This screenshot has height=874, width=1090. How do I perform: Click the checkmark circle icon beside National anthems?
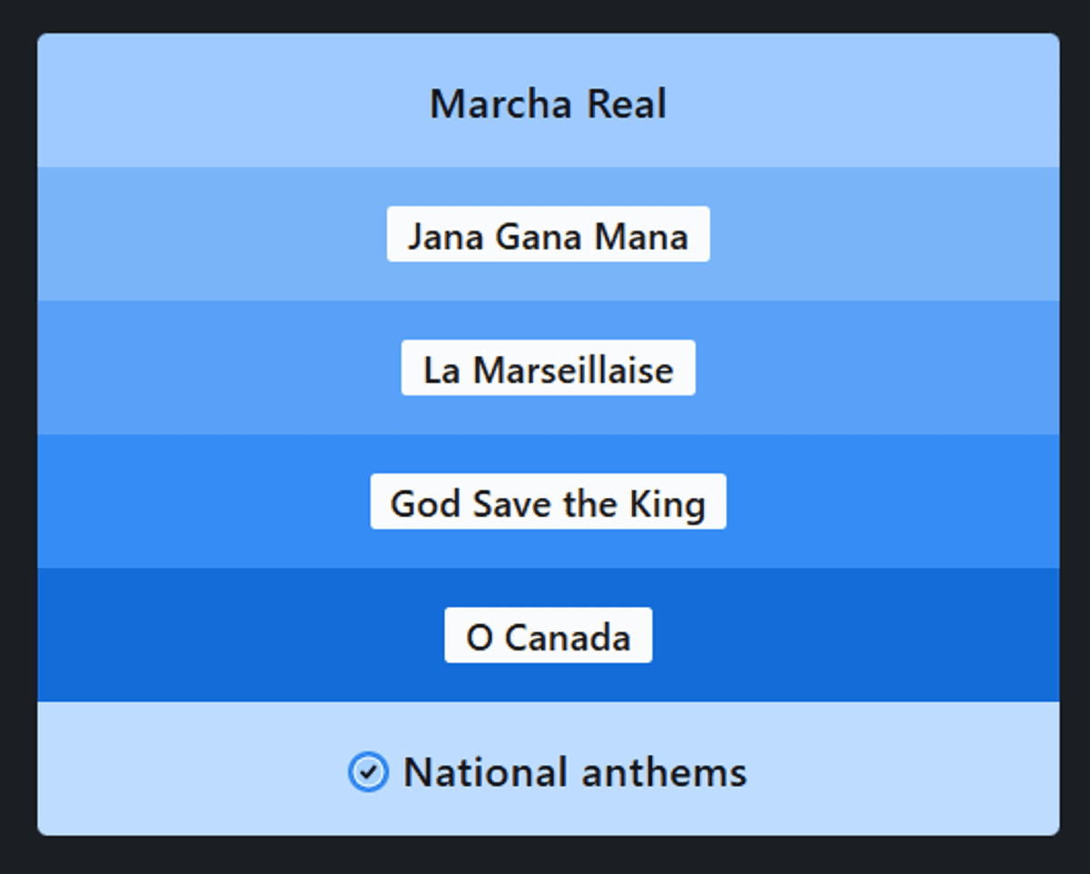click(x=368, y=772)
